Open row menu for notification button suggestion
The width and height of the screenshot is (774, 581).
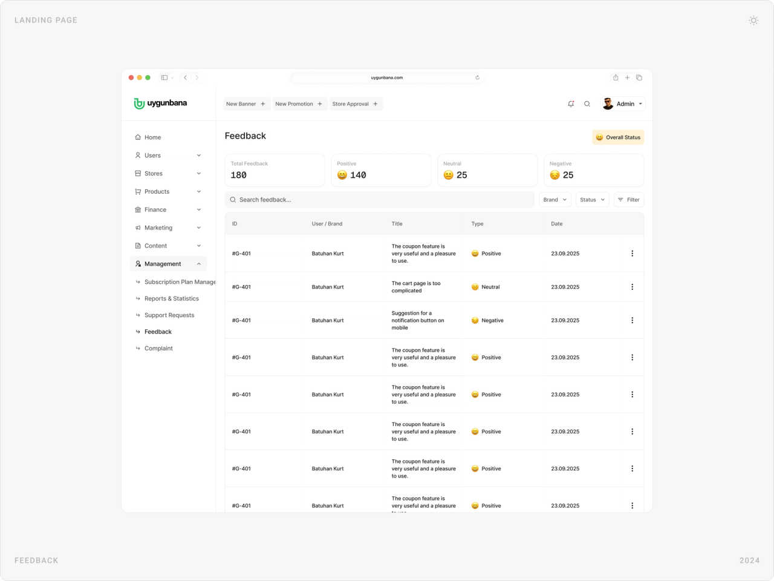633,320
